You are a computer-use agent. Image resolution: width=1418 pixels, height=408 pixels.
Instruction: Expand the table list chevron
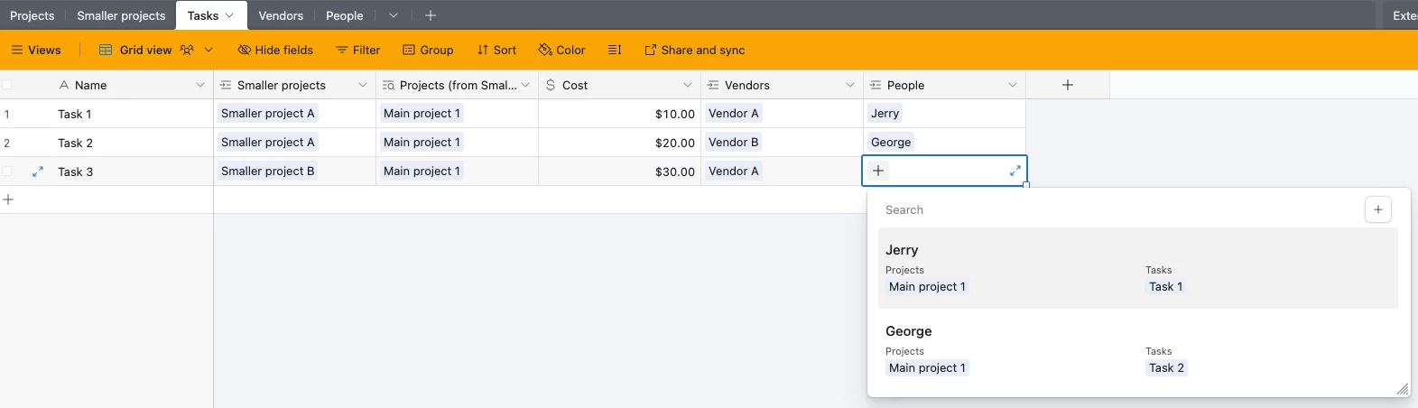tap(394, 15)
